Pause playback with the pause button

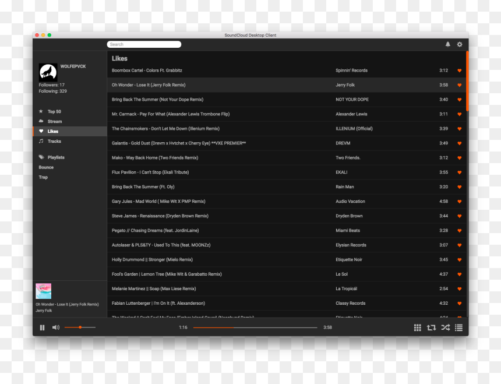tap(42, 327)
